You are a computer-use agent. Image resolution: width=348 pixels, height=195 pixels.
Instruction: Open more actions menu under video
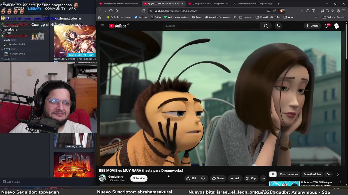pyautogui.click(x=263, y=178)
